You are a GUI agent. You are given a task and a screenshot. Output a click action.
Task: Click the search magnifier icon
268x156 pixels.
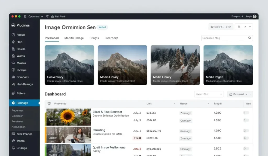click(249, 38)
